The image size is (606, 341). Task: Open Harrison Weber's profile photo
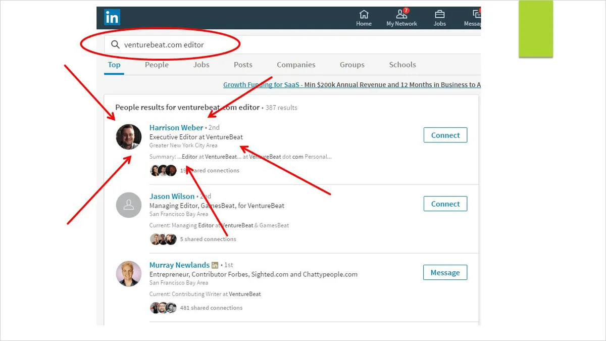(x=129, y=137)
